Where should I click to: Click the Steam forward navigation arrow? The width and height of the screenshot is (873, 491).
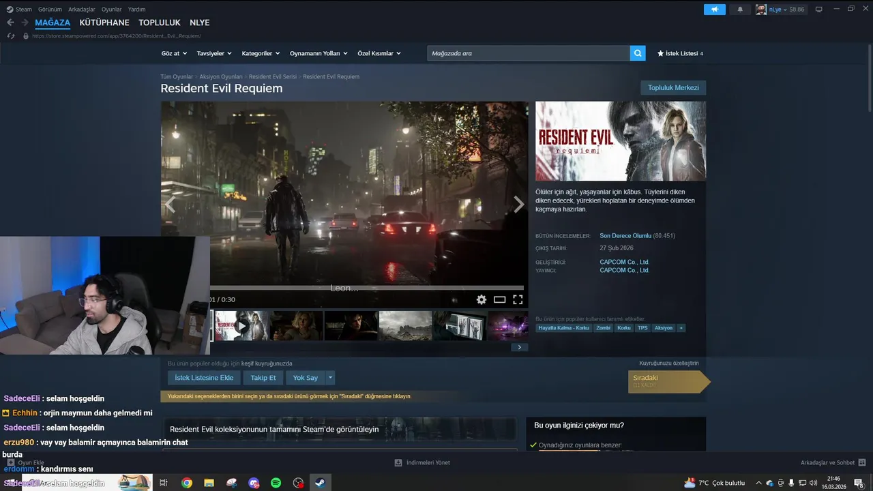pyautogui.click(x=25, y=23)
